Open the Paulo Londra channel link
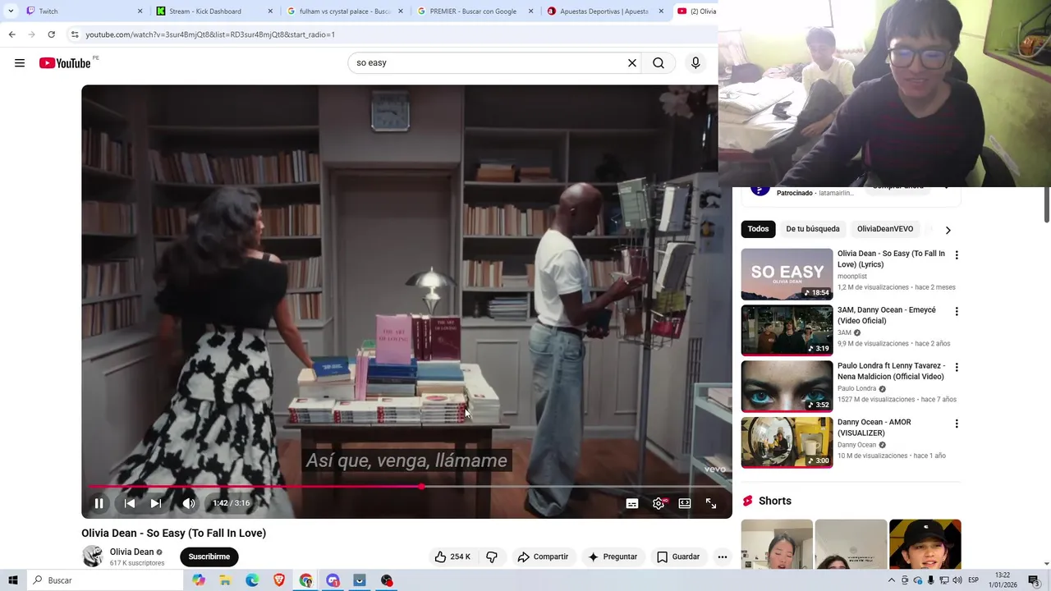Viewport: 1051px width, 591px height. [x=856, y=388]
